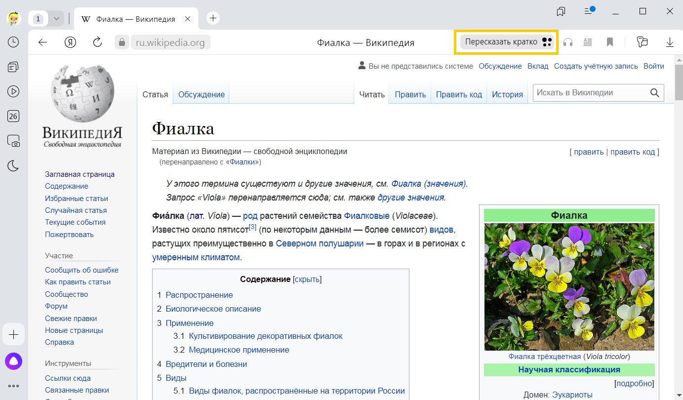
Task: Click Пожертвовать link
Action: point(69,235)
